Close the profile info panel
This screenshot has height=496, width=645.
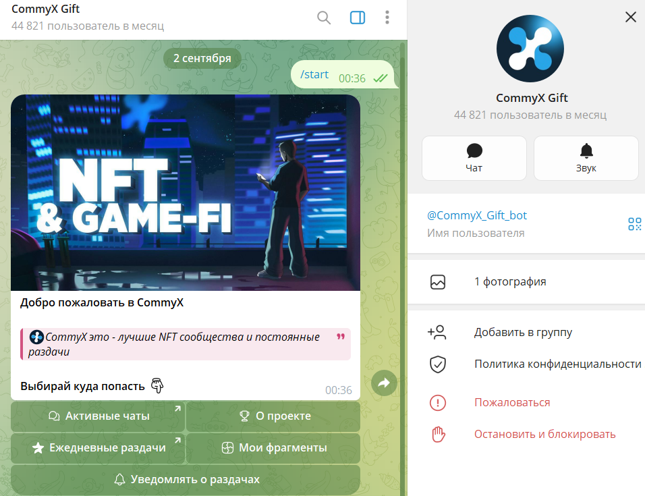[631, 17]
